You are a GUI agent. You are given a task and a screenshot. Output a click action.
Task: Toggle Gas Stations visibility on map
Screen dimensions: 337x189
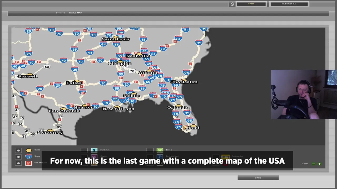tap(18, 163)
